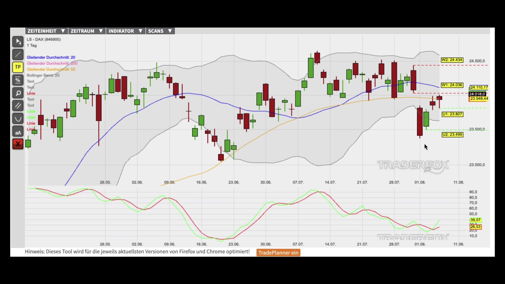
Task: Click the 10,0 indicator axis label
Action: (x=473, y=236)
